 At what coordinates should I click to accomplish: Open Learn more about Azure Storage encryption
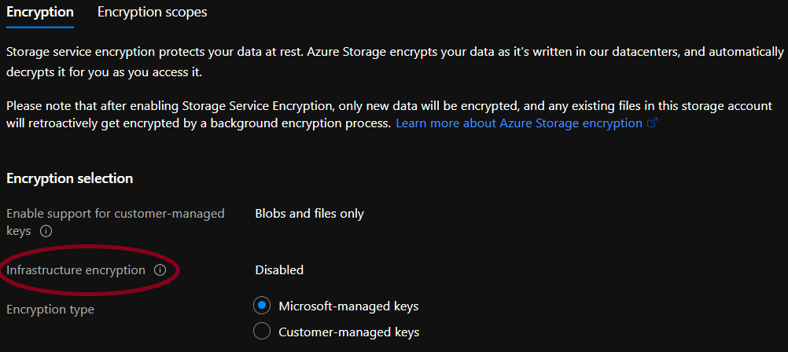[x=519, y=123]
